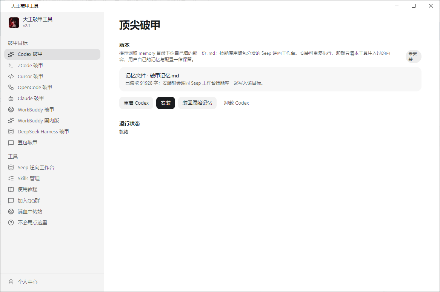The height and width of the screenshot is (292, 440).
Task: Click the robot icon beside Claude 破甲
Action: pyautogui.click(x=11, y=99)
